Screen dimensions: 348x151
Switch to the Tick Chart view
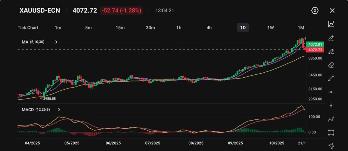(x=28, y=27)
